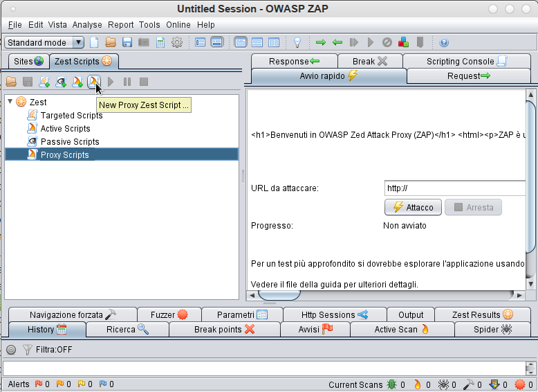The width and height of the screenshot is (538, 392).
Task: Click the URL da attaccare input field
Action: [455, 188]
